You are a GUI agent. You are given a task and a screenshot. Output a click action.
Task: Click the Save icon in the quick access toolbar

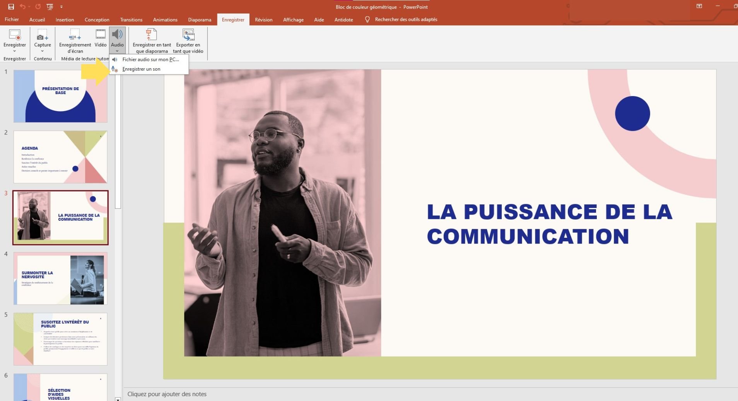click(x=11, y=7)
